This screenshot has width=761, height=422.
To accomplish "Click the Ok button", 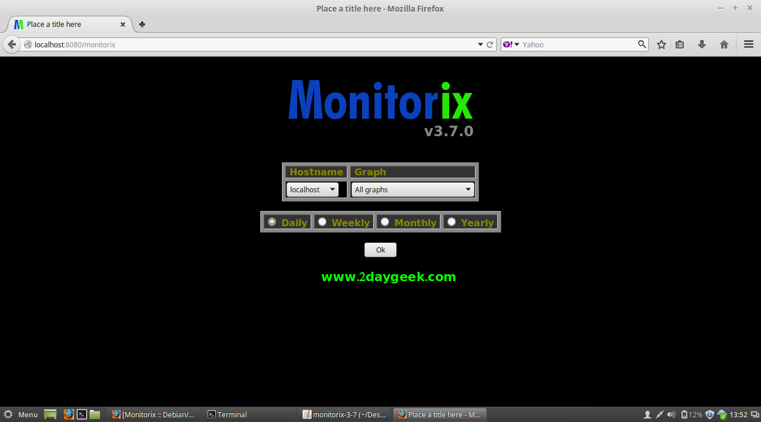I will (x=380, y=250).
